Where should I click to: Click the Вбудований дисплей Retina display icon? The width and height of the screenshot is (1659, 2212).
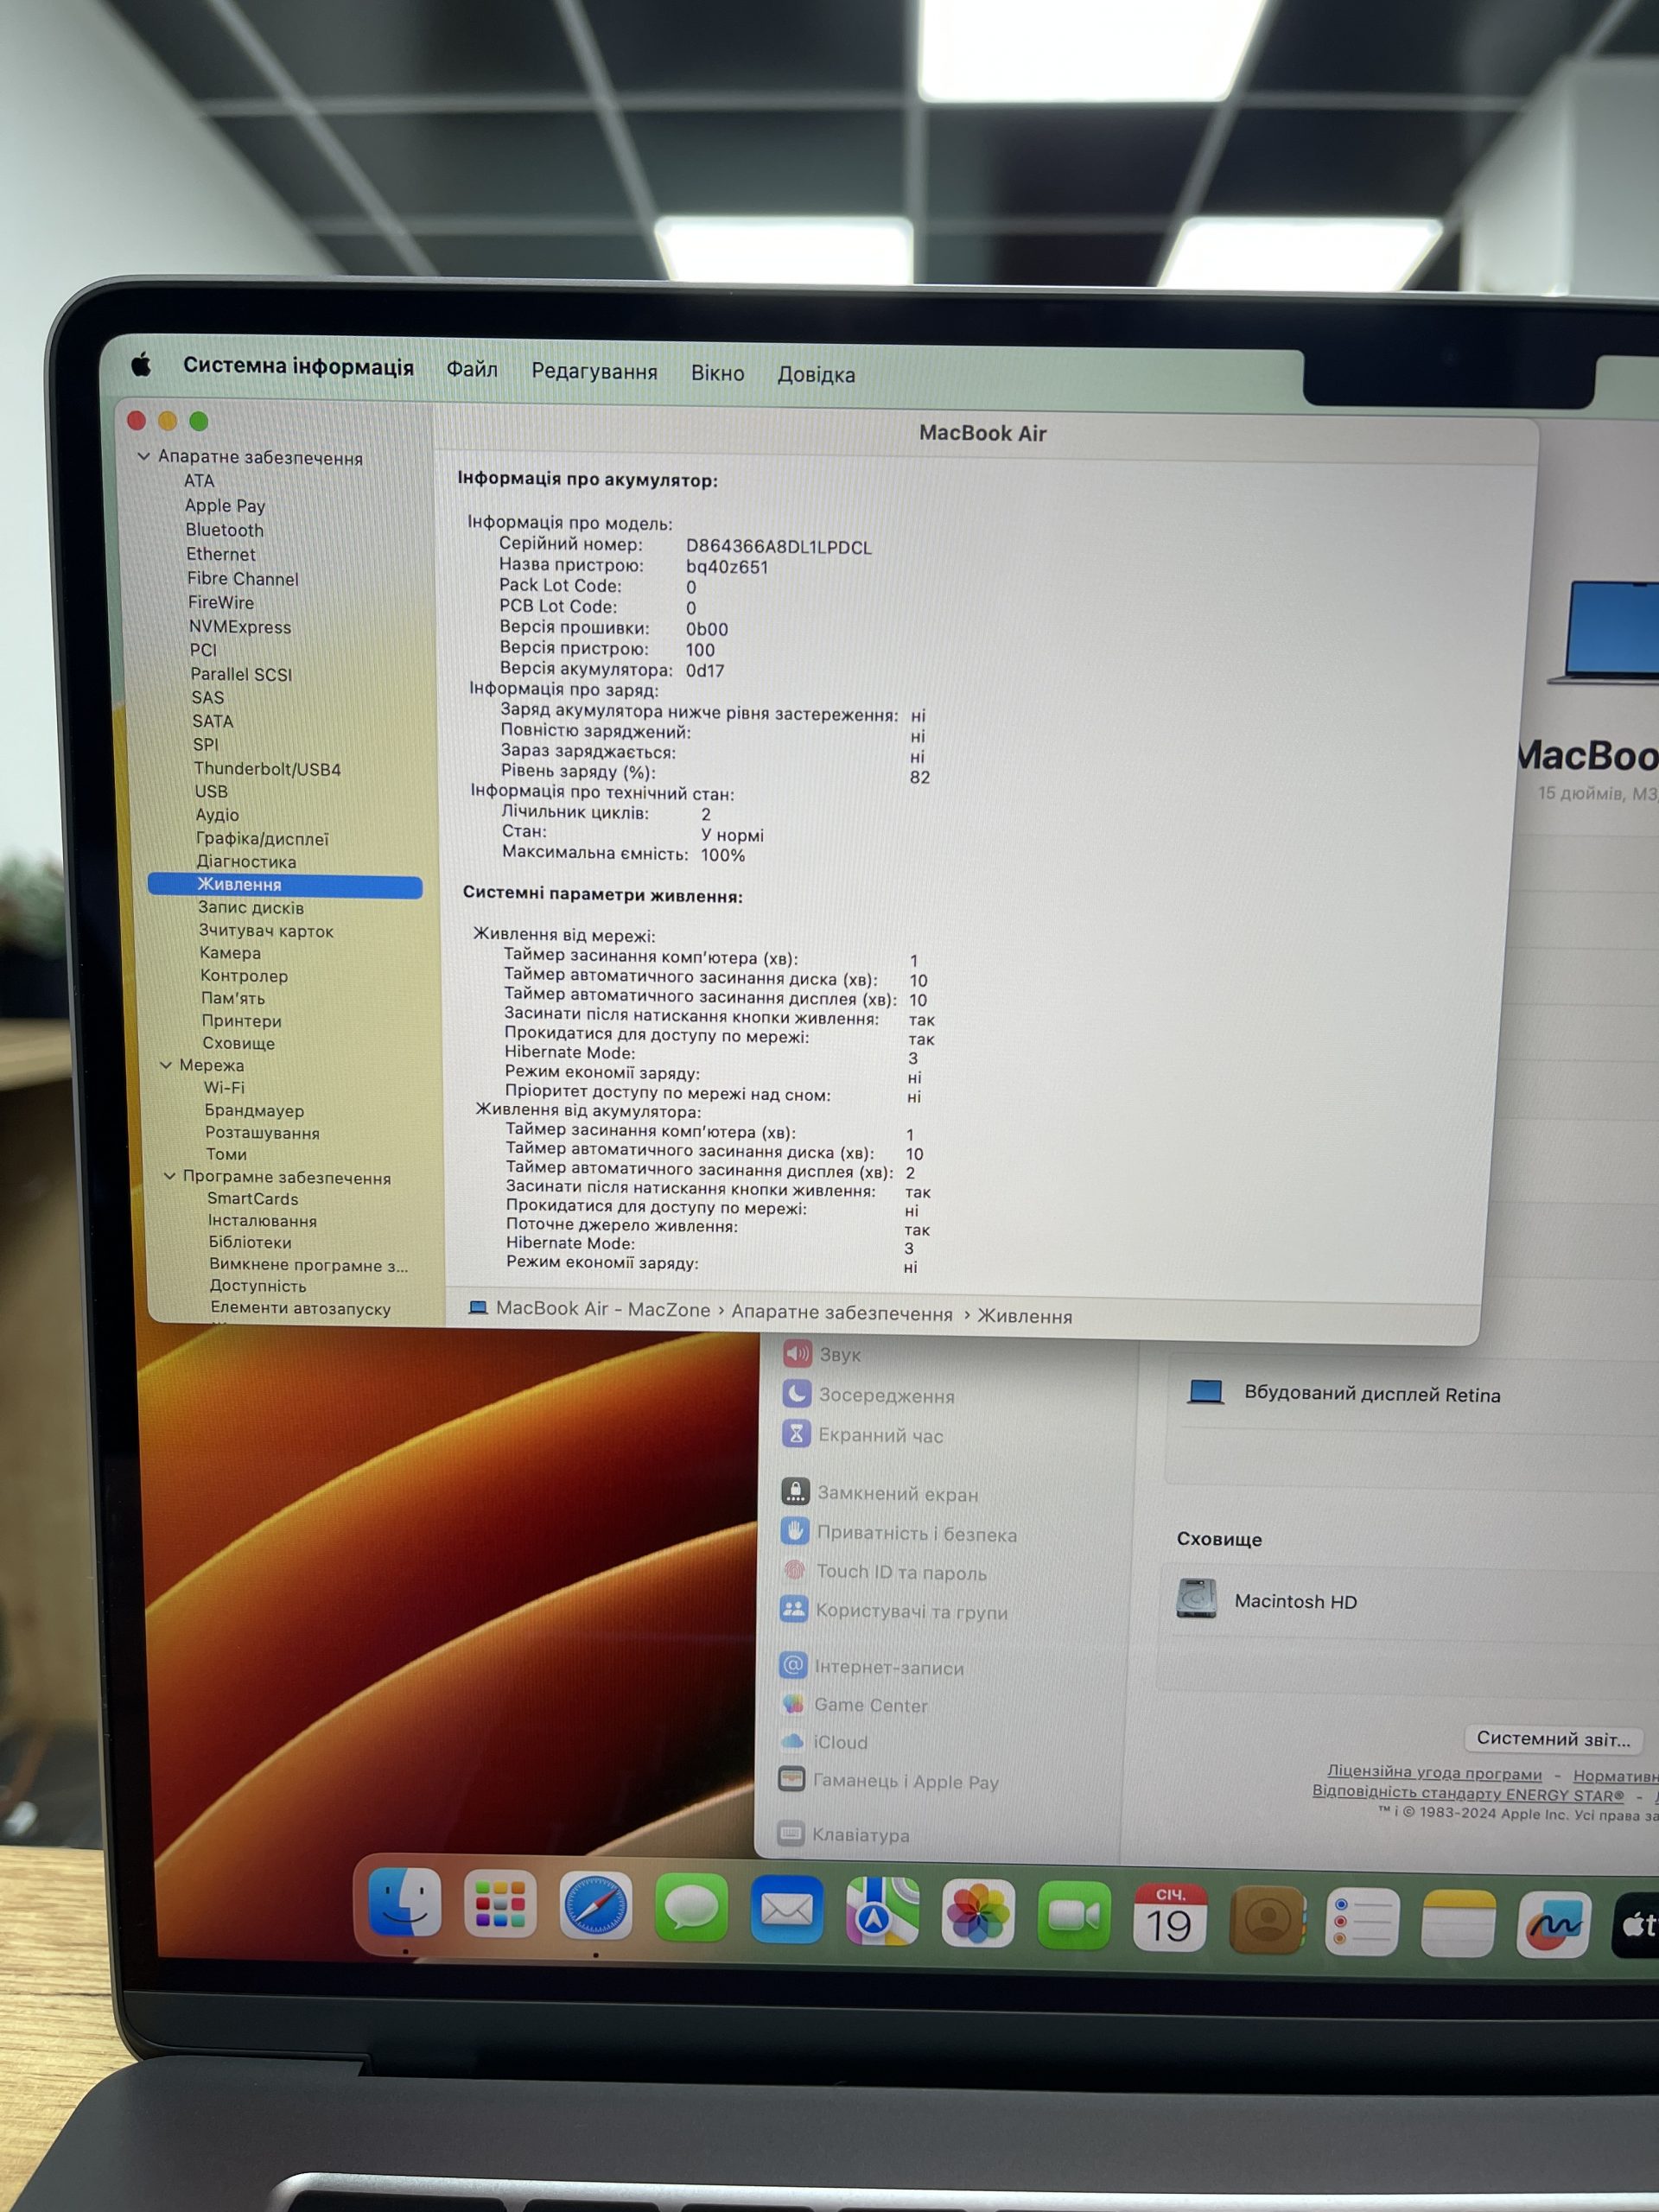[x=1205, y=1392]
